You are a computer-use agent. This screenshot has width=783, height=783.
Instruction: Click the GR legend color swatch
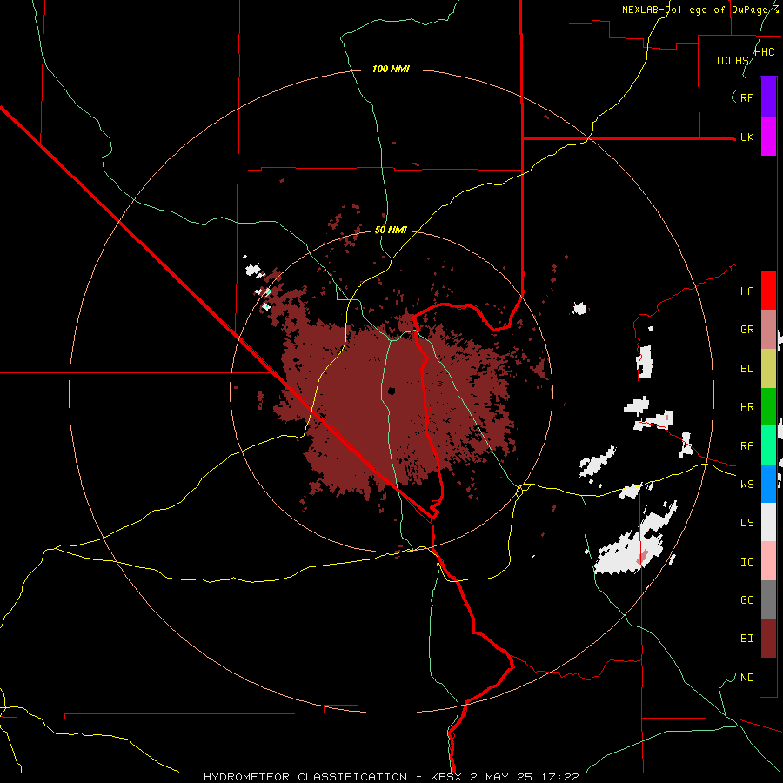pyautogui.click(x=768, y=330)
